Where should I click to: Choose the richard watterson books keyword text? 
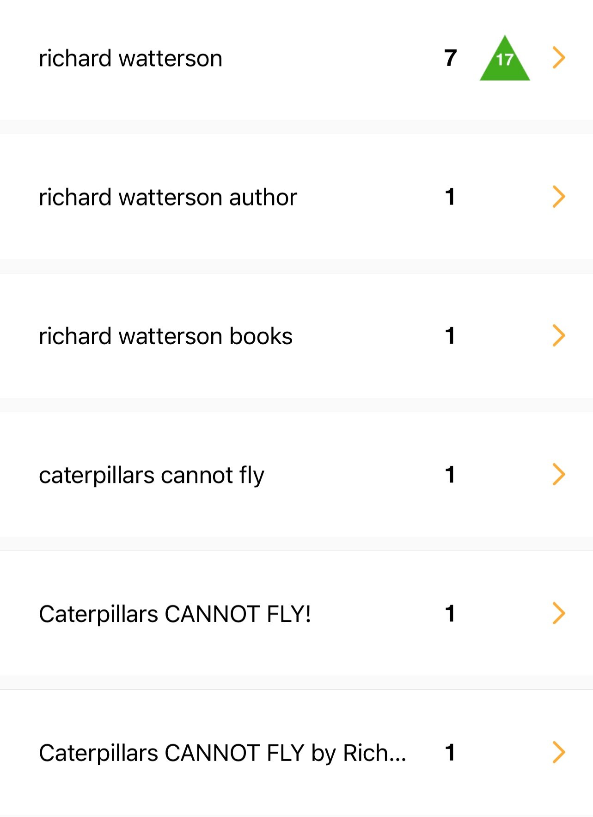[165, 336]
